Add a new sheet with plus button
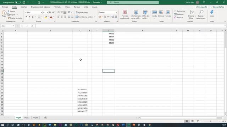The image size is (227, 127). click(45, 117)
